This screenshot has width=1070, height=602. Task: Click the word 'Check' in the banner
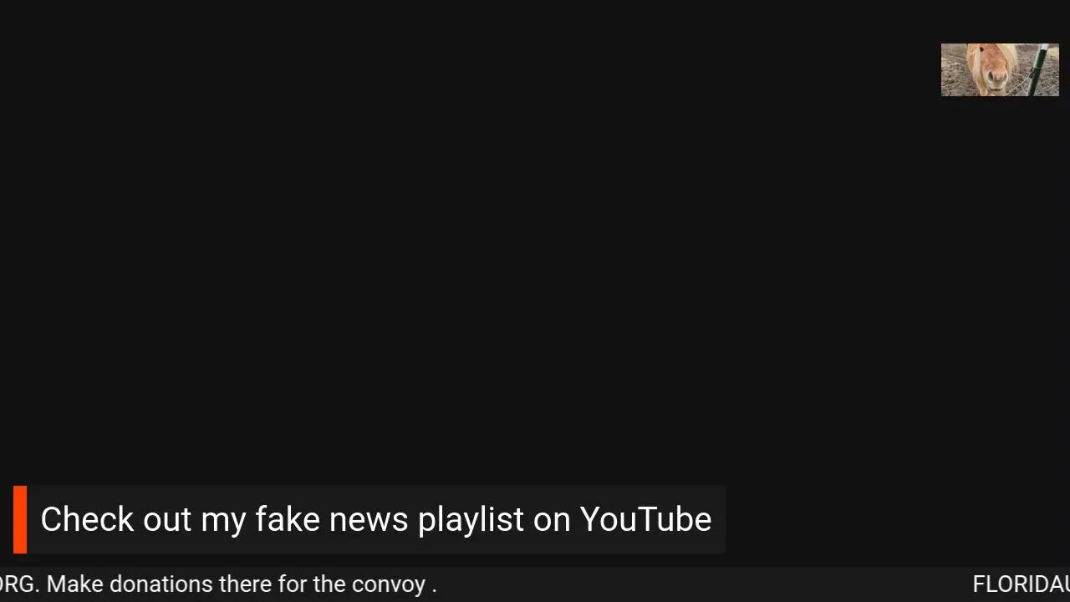coord(87,519)
